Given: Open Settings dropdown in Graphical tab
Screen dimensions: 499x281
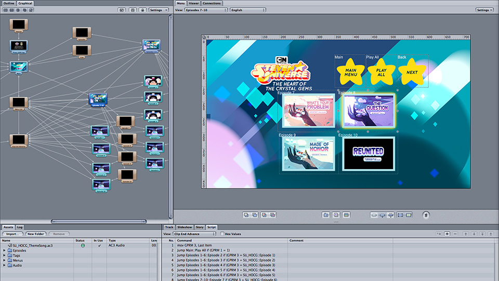Looking at the screenshot, I should (159, 10).
